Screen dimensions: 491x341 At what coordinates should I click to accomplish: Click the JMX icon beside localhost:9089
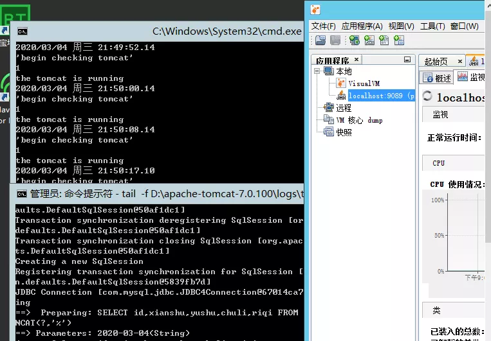point(341,95)
